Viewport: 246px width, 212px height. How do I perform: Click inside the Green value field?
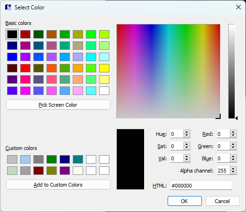pyautogui.click(x=223, y=146)
